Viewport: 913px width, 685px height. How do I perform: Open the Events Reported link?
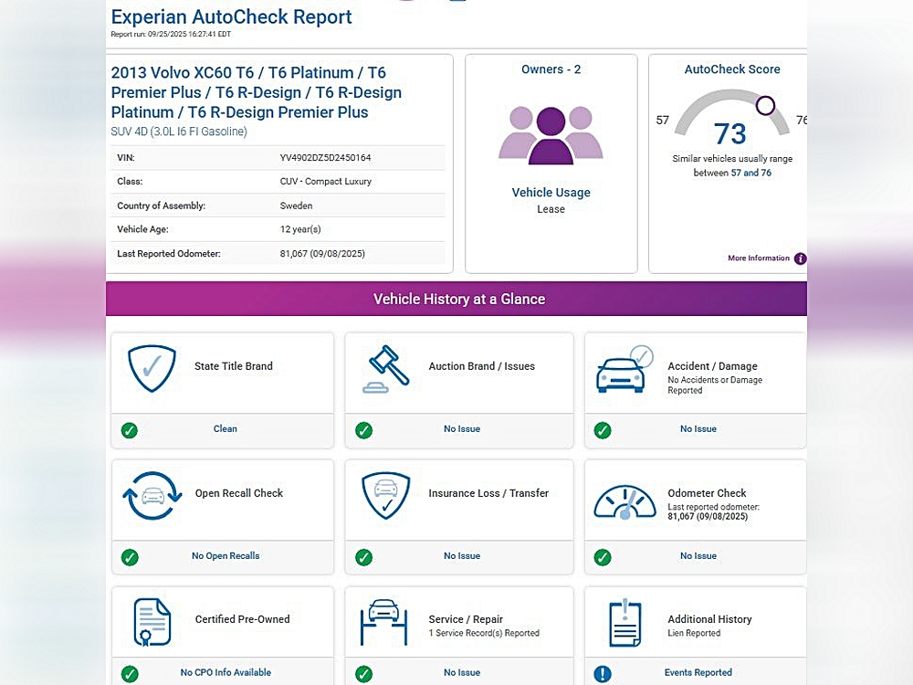698,673
